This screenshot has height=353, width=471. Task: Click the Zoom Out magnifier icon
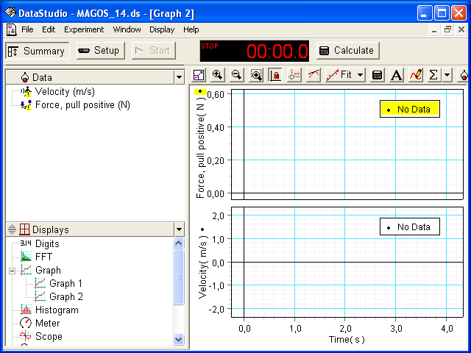point(237,75)
